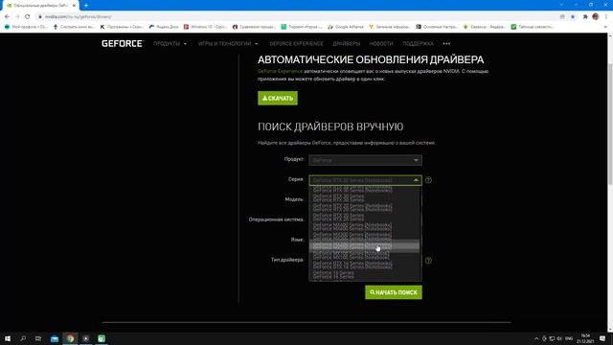Choose GeForce 16 Series at the list bottom
Screen dimensions: 613x345
click(x=333, y=275)
